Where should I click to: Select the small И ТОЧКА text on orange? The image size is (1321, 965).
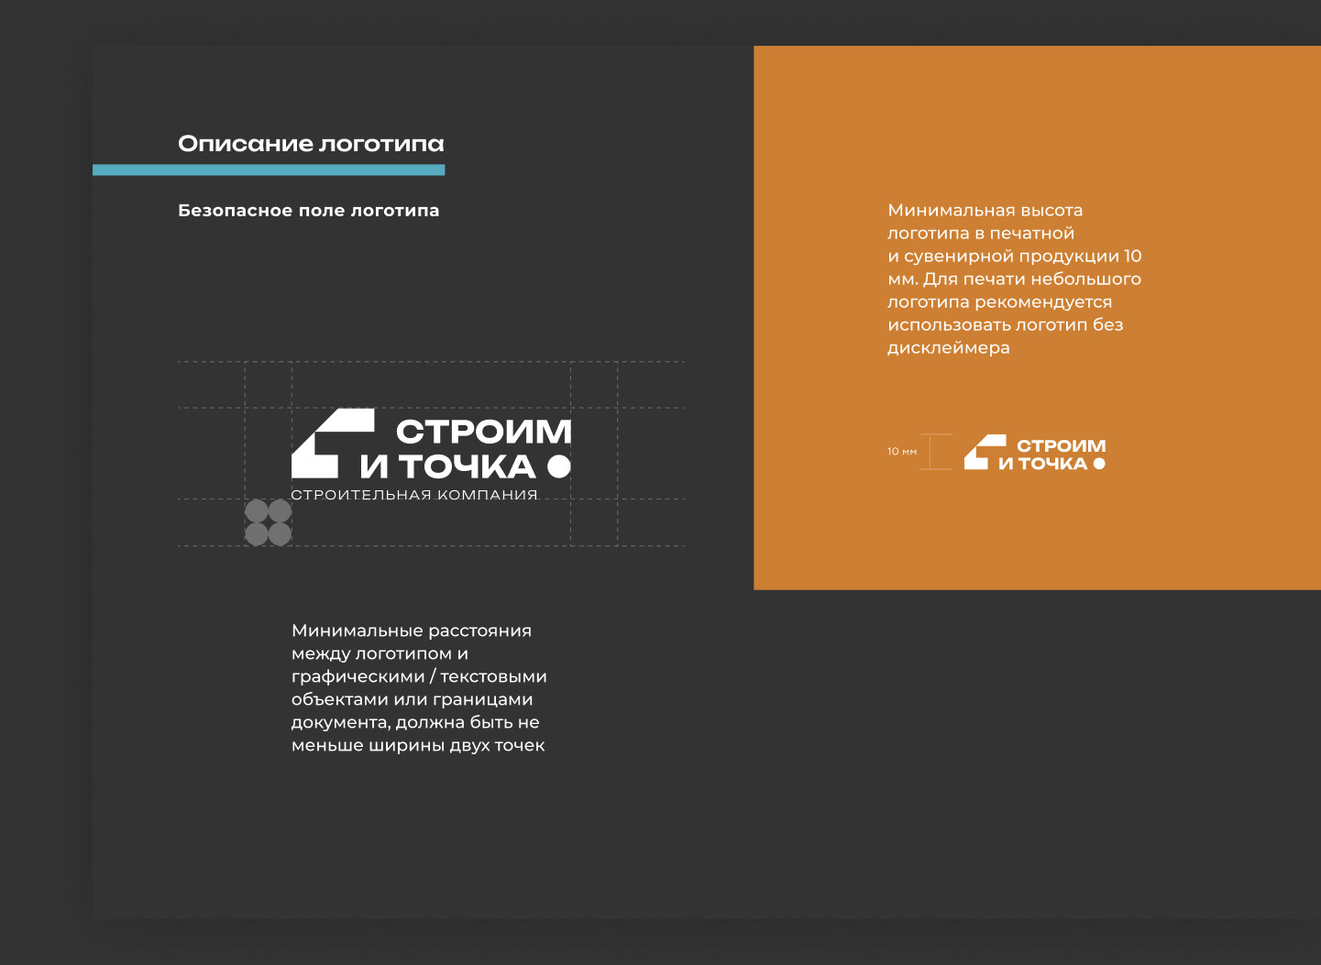(1042, 464)
